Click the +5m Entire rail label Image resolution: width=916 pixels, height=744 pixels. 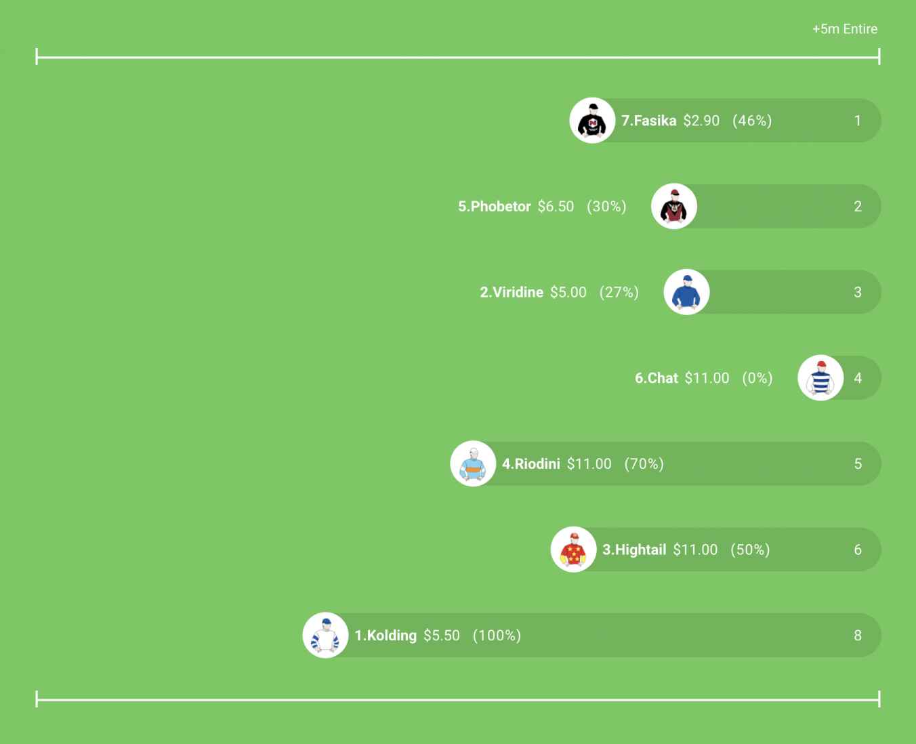(x=845, y=29)
